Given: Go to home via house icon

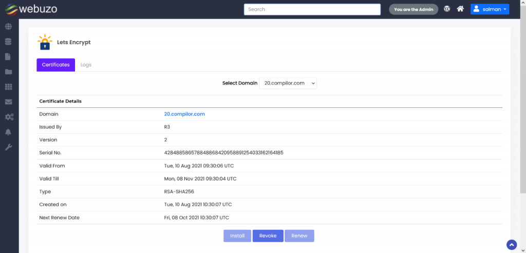Looking at the screenshot, I should (460, 9).
